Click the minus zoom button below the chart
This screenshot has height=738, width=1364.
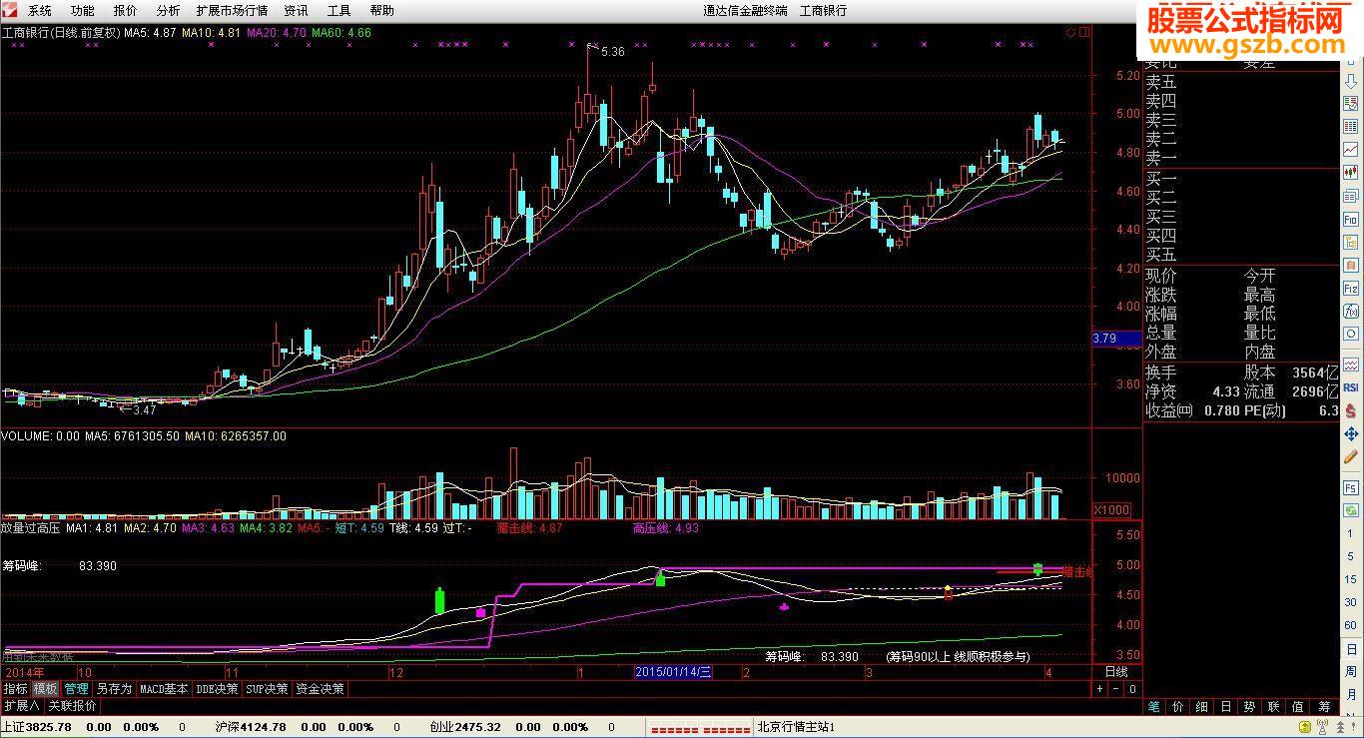[x=1116, y=689]
